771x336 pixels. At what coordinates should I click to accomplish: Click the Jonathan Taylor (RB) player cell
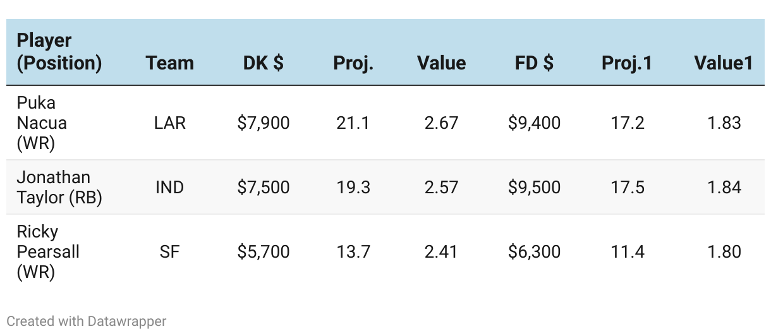[59, 187]
